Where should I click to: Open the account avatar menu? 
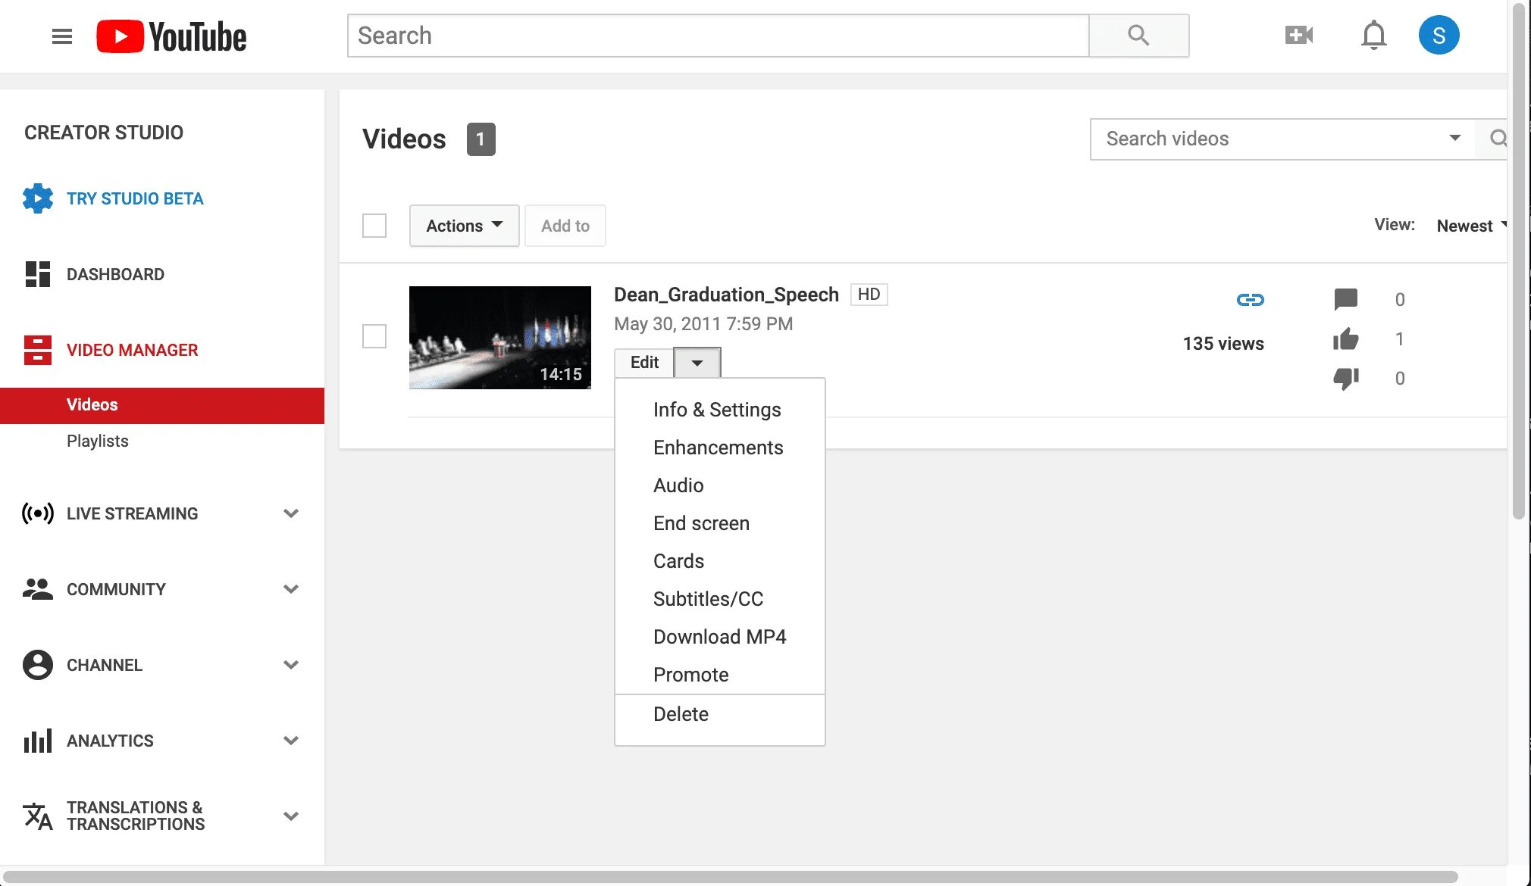1439,35
